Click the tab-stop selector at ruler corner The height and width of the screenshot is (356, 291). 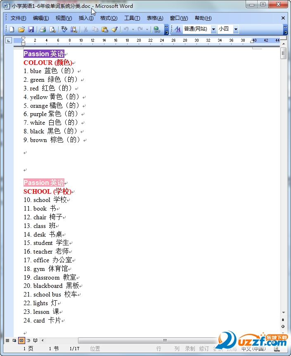click(x=9, y=40)
